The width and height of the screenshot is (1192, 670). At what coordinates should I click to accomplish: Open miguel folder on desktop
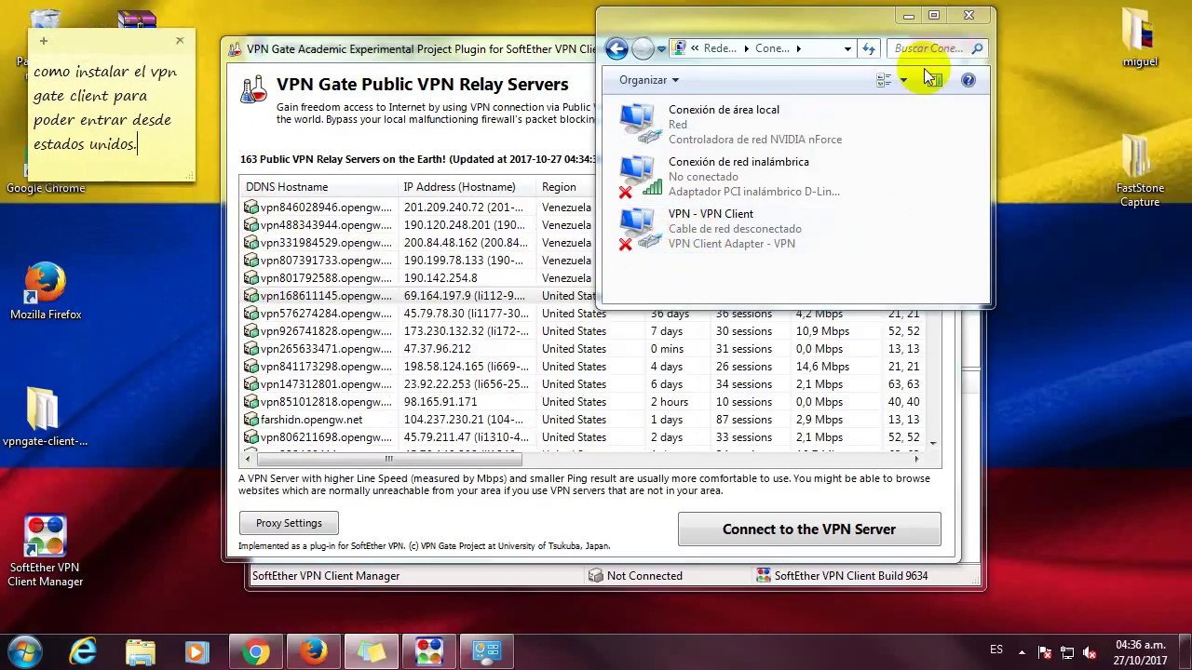click(x=1140, y=37)
